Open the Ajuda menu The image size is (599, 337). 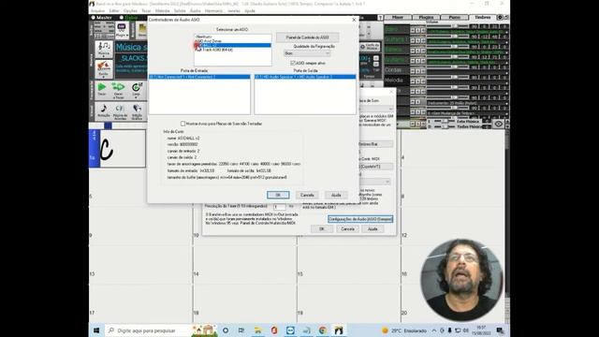pyautogui.click(x=250, y=10)
